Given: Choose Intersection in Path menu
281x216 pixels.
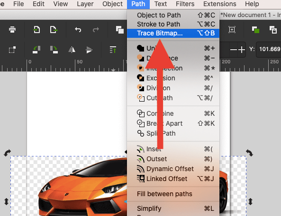Looking at the screenshot, I should [x=173, y=68].
